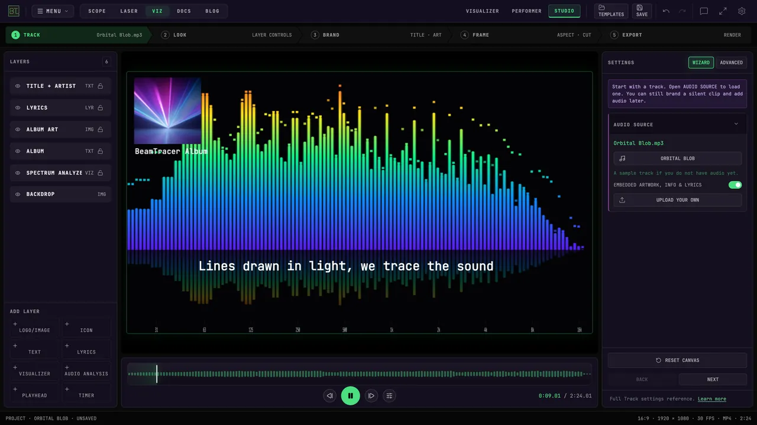Screen dimensions: 757x425
Task: Click the album art thumbnail on canvas
Action: point(167,111)
